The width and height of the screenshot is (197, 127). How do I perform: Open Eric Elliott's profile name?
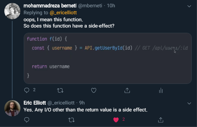35,103
